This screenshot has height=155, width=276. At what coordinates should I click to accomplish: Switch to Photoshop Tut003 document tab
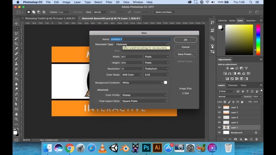pyautogui.click(x=50, y=18)
